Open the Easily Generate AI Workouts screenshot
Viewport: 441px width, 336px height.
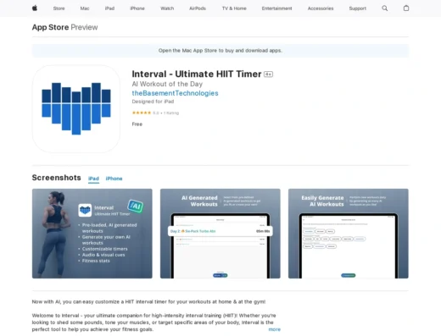point(349,234)
